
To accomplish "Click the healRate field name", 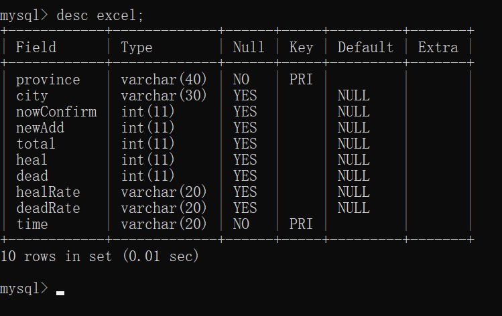I will [x=48, y=192].
